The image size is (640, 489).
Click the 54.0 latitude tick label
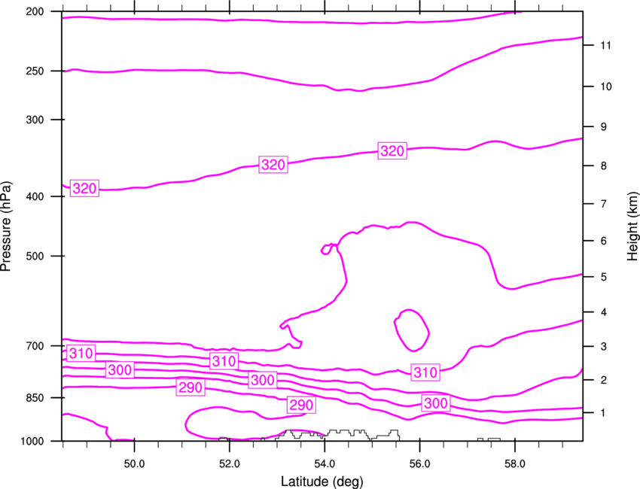325,464
